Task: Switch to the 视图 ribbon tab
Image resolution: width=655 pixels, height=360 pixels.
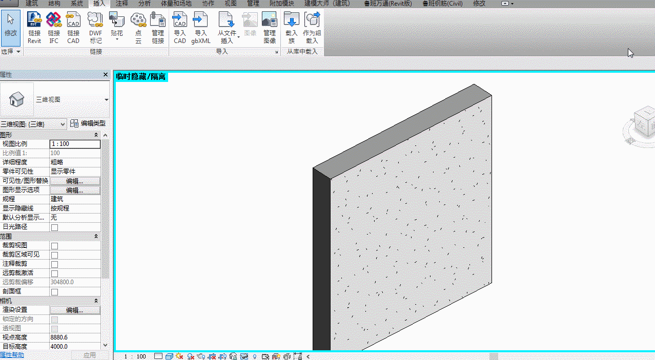Action: [x=231, y=4]
